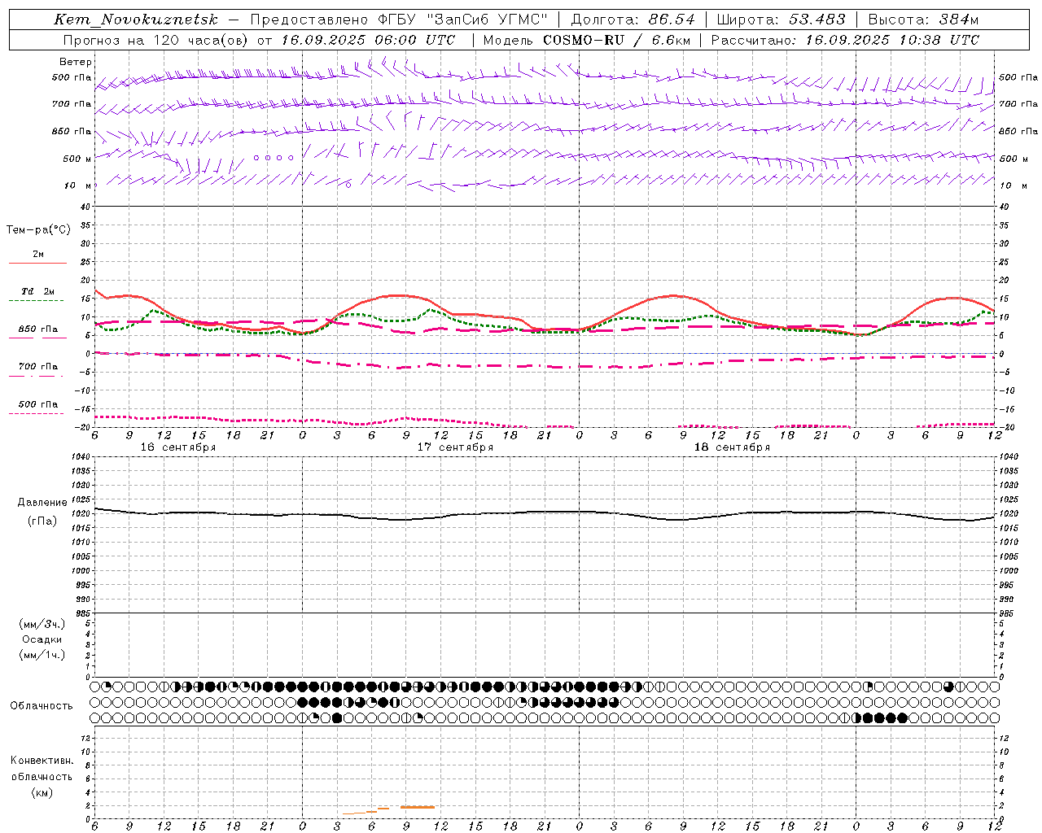
Task: Click the Облачность row label
Action: click(x=42, y=705)
